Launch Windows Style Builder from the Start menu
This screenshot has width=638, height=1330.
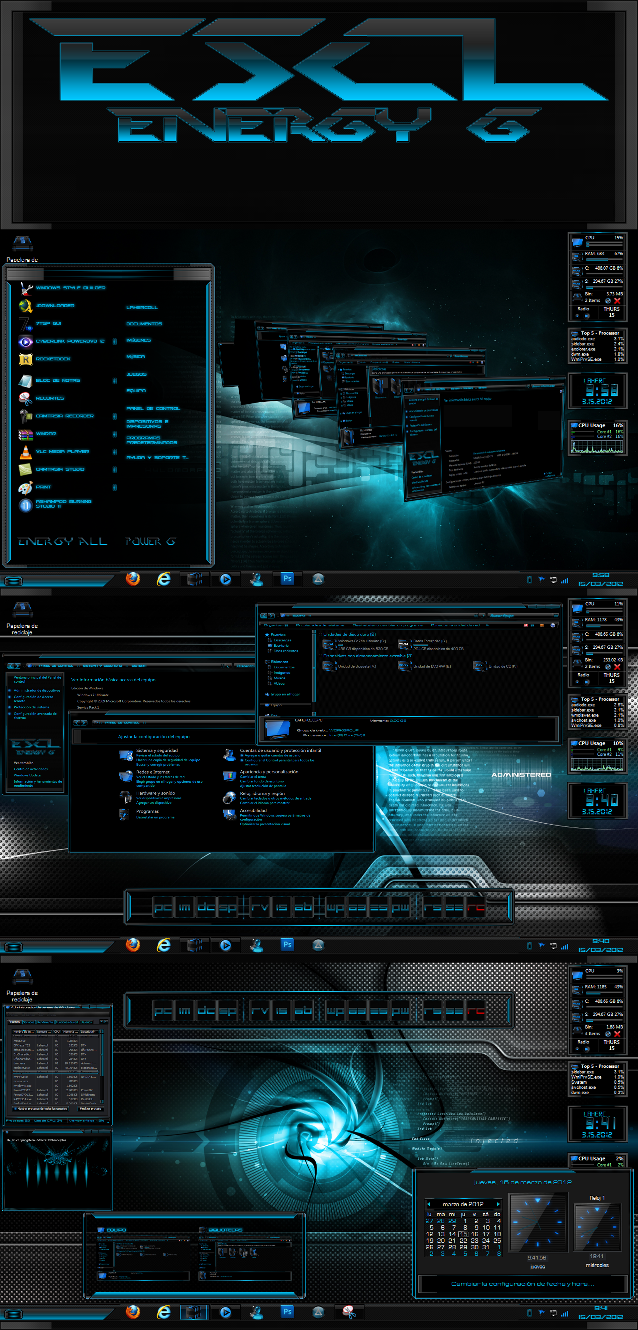62,288
